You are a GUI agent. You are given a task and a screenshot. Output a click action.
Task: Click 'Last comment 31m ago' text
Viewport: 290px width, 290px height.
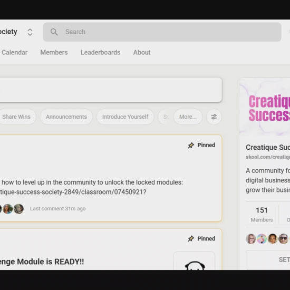tap(57, 209)
